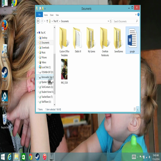This screenshot has height=161, width=161.
Task: Select Local Disk (C:) in the tree
Action: (x=46, y=67)
